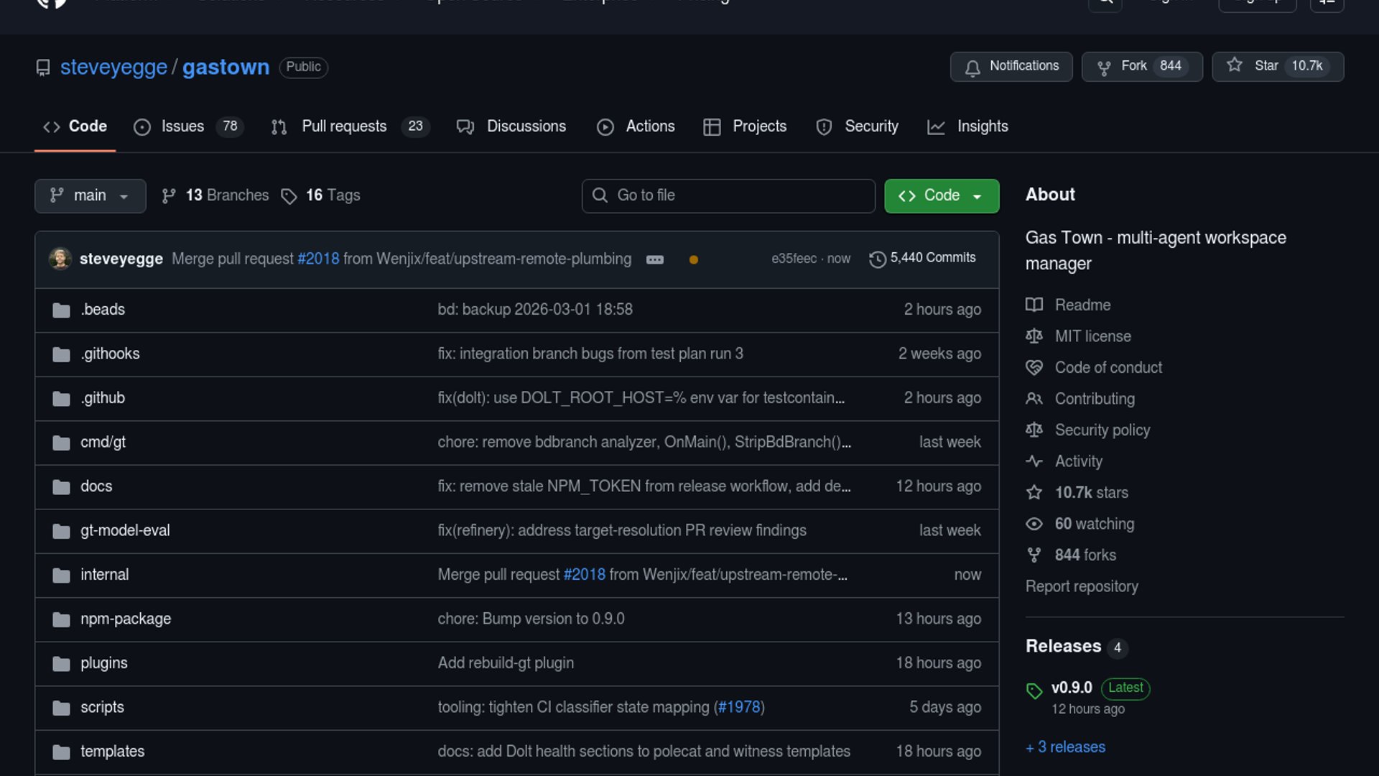
Task: Open the .githooks folder
Action: tap(110, 354)
